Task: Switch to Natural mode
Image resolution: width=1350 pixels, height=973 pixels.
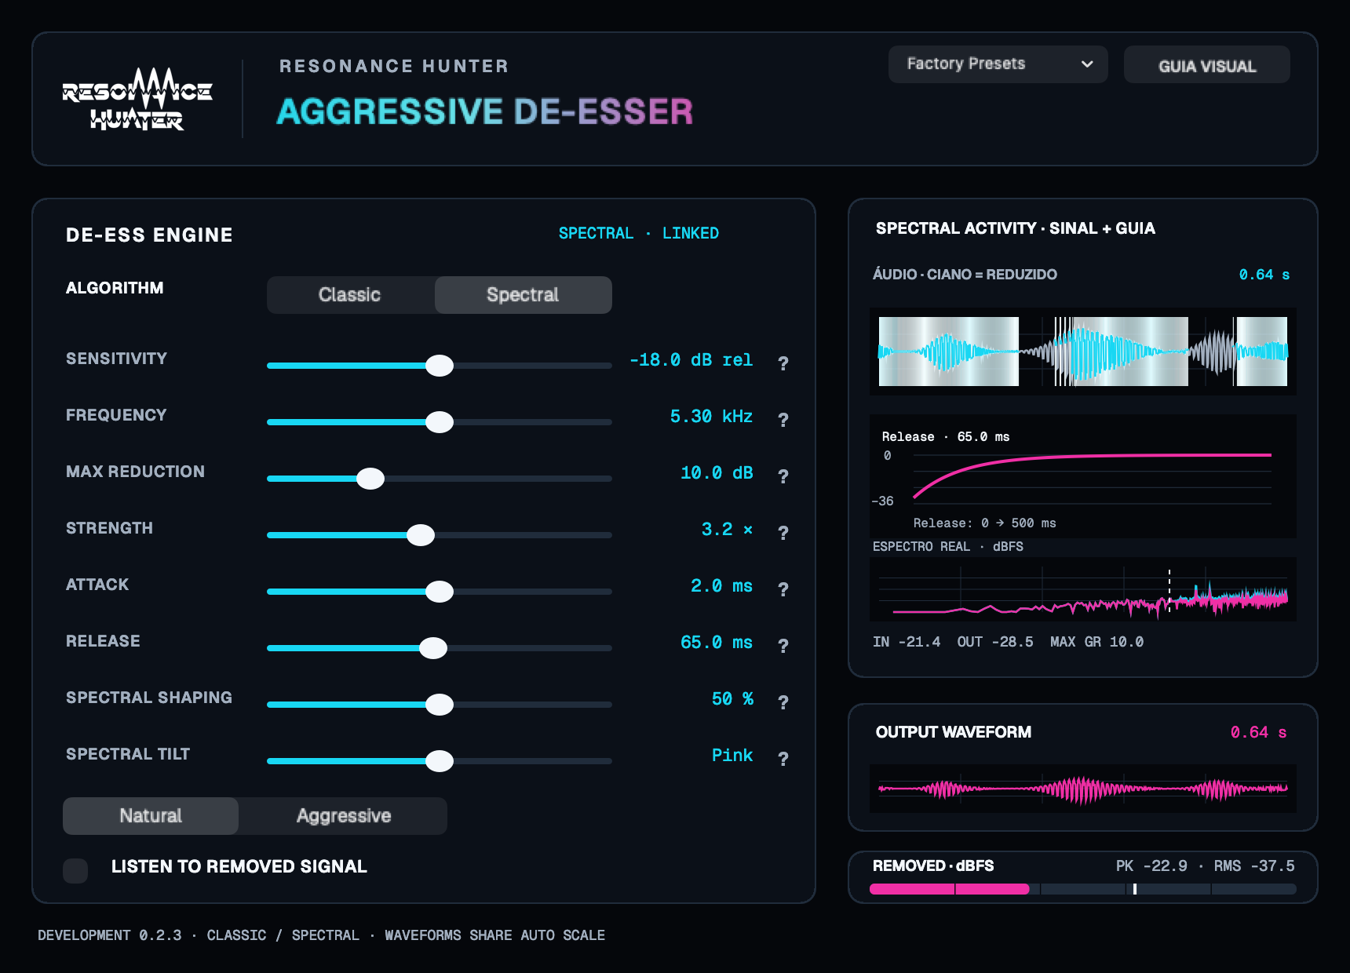Action: click(151, 816)
